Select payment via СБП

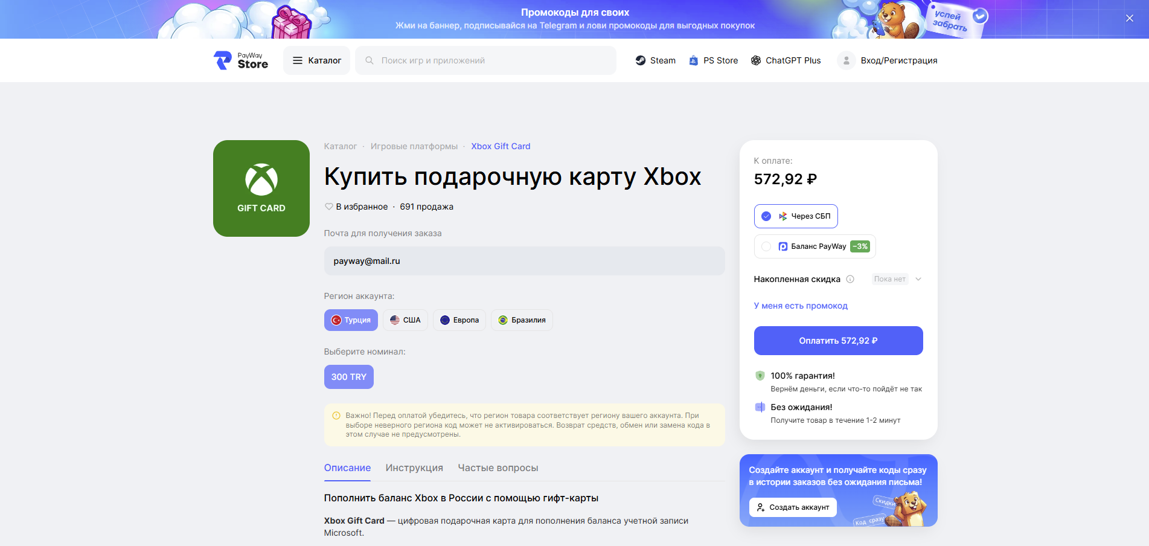pyautogui.click(x=796, y=216)
